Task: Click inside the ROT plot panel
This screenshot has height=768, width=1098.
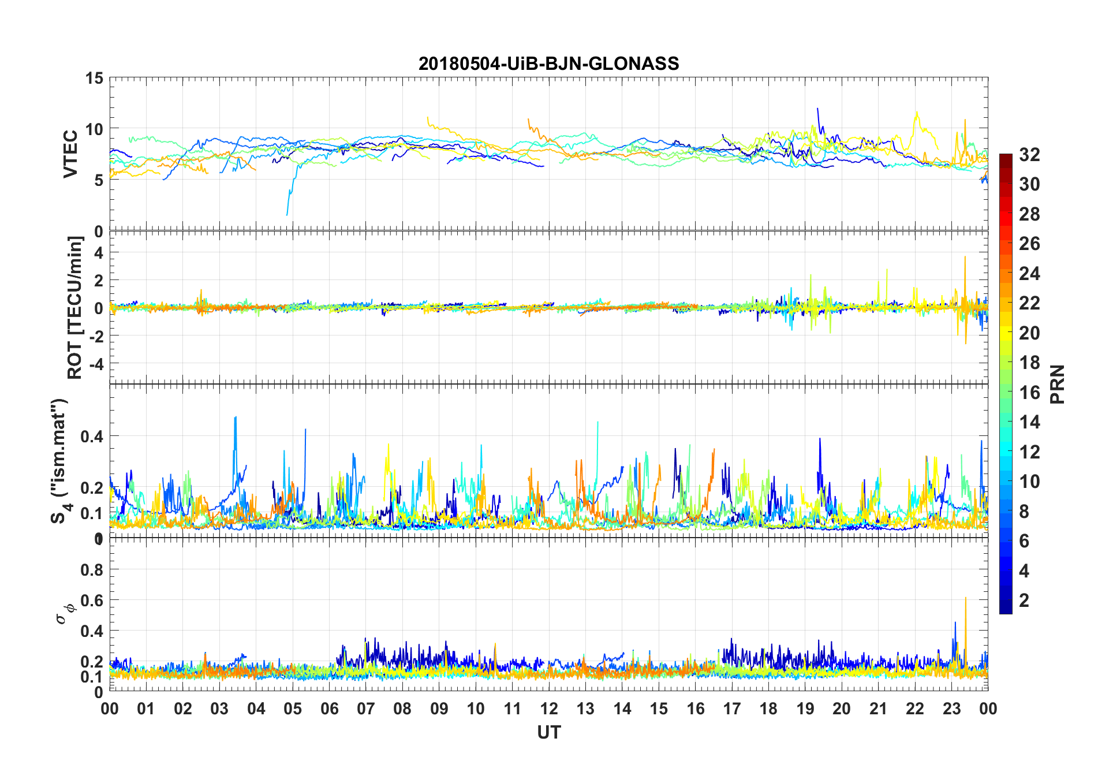Action: pos(549,307)
